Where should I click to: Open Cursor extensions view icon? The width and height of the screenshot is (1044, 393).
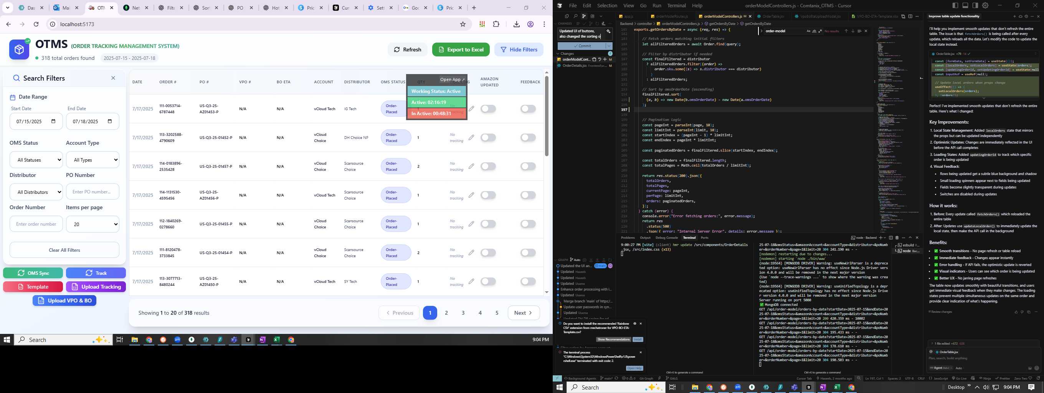pos(593,16)
